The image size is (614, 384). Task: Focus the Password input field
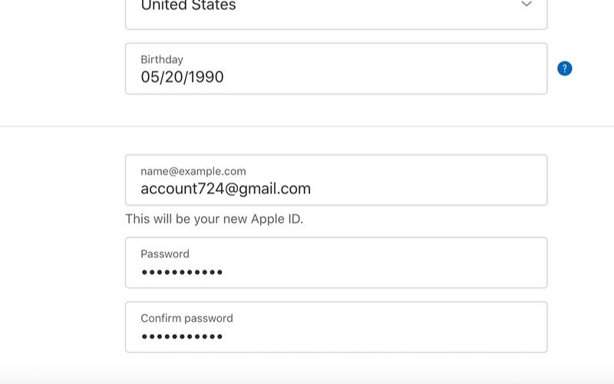(x=336, y=263)
